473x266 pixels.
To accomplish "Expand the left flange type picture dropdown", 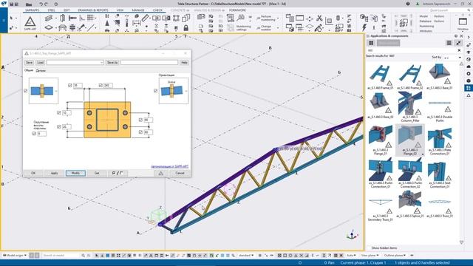I will (56, 91).
